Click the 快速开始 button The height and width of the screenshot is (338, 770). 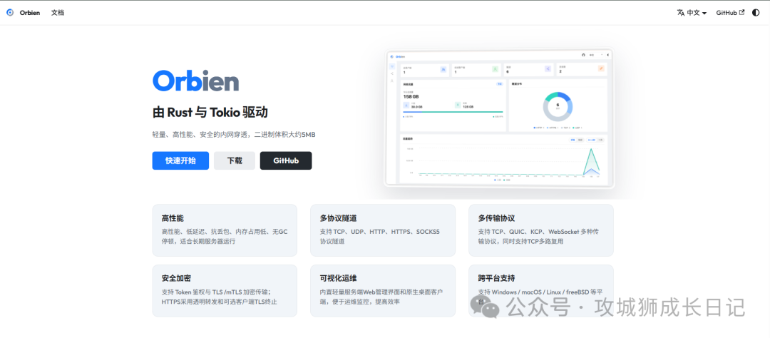tap(180, 160)
